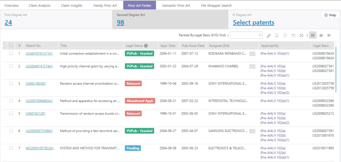This screenshot has width=341, height=162.
Task: Click PGPub - Granted badge in row 1
Action: [x=139, y=54]
